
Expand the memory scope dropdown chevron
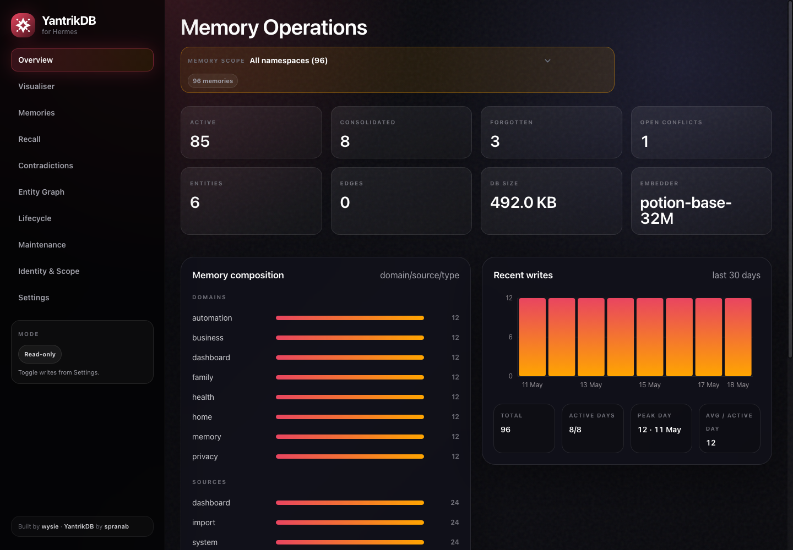(x=547, y=61)
